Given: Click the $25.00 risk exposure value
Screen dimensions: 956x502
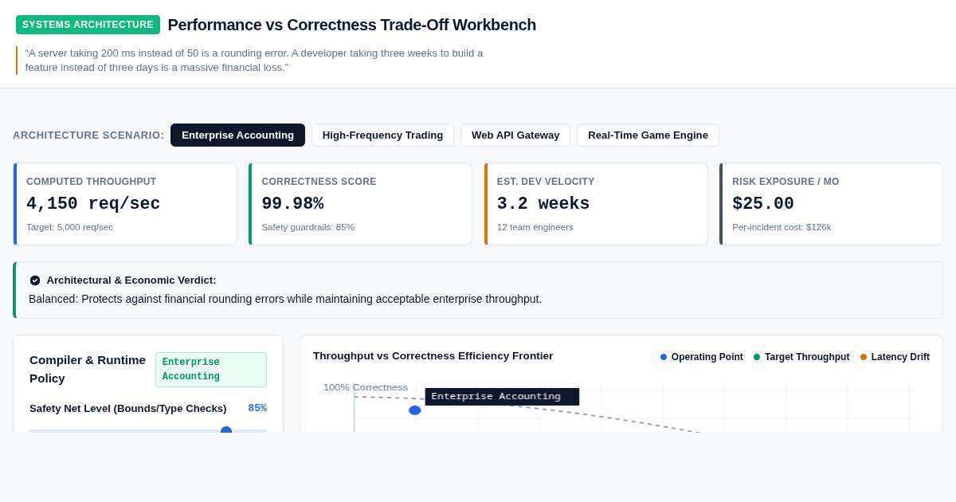Looking at the screenshot, I should [x=763, y=204].
